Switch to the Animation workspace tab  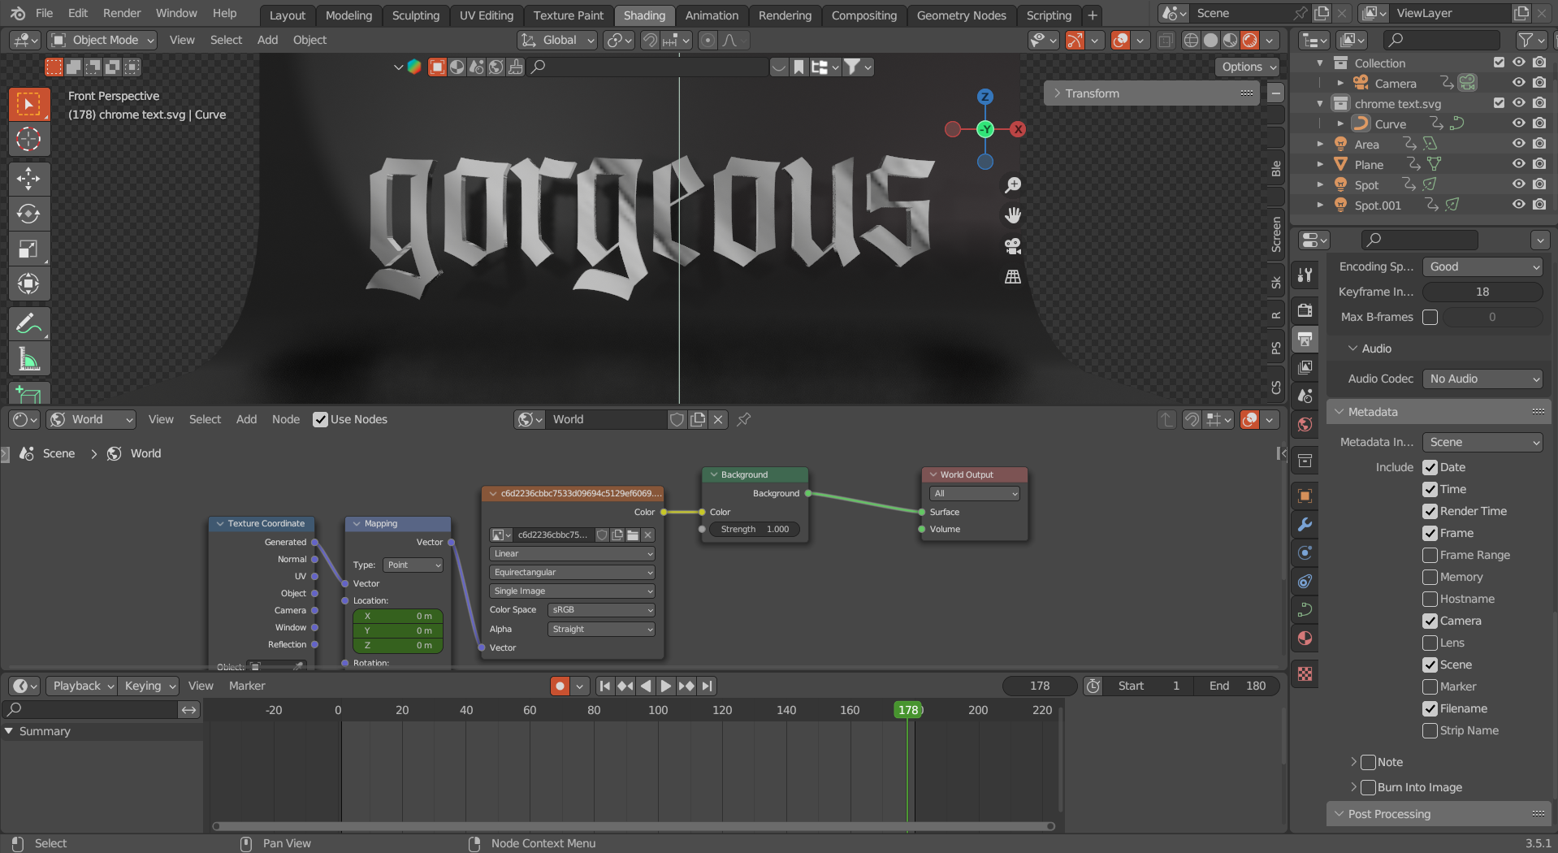pos(711,15)
